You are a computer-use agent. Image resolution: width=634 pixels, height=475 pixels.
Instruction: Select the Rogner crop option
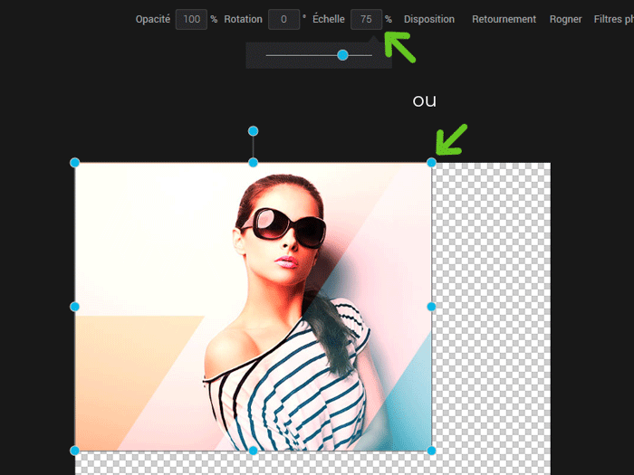pyautogui.click(x=565, y=19)
